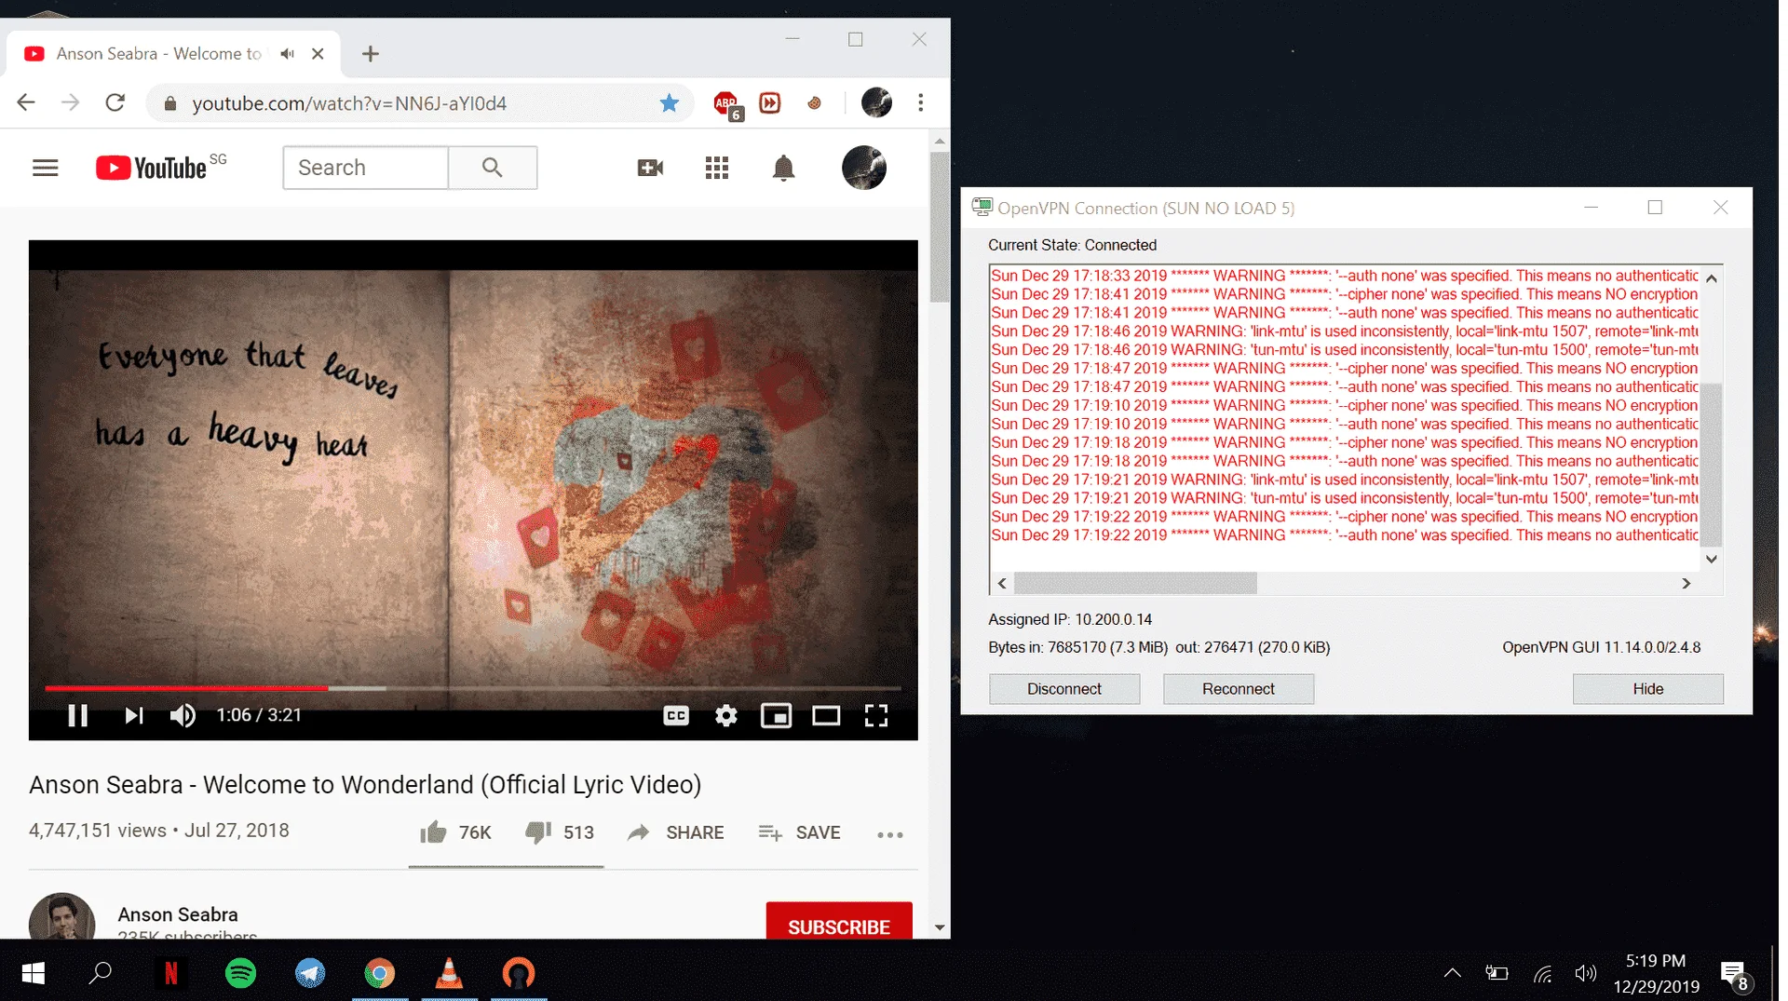Open Anson Seabra channel avatar
This screenshot has width=1788, height=1001.
click(62, 918)
